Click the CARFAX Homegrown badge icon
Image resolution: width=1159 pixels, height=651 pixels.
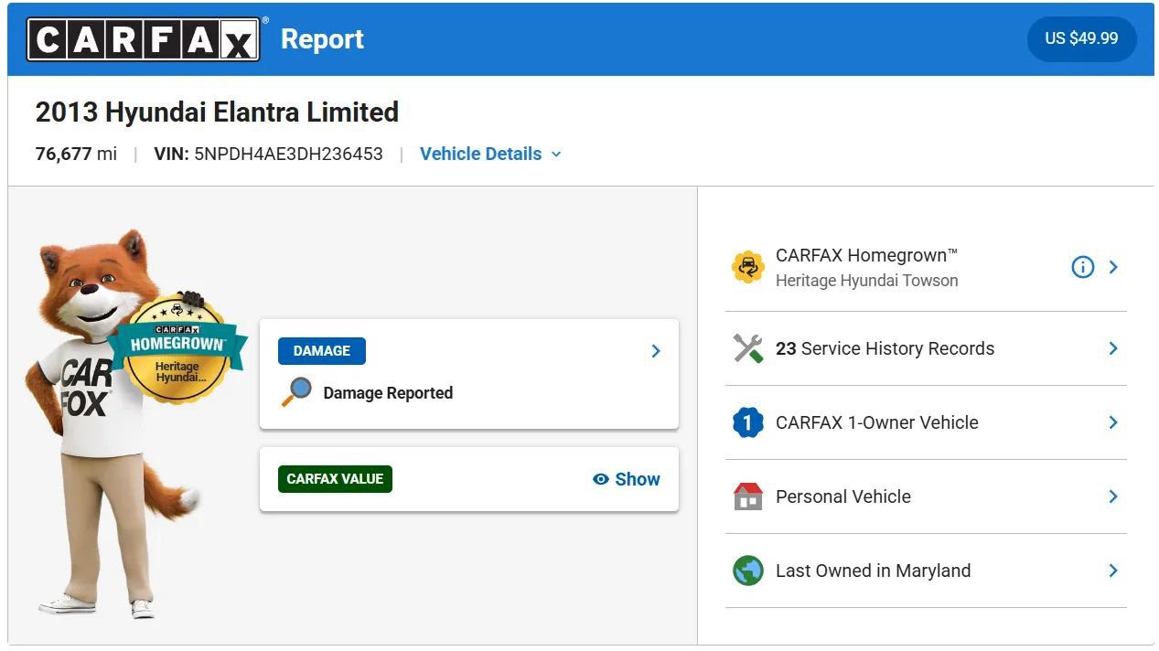(747, 267)
